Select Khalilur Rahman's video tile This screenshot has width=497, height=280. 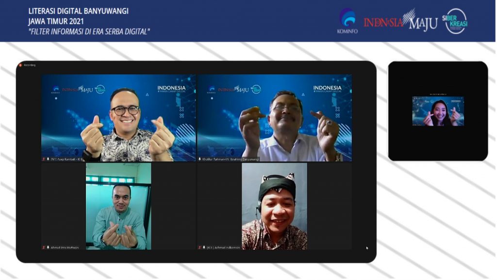275,118
